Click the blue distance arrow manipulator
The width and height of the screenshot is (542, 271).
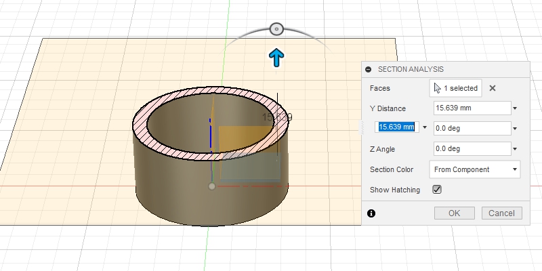pyautogui.click(x=276, y=58)
